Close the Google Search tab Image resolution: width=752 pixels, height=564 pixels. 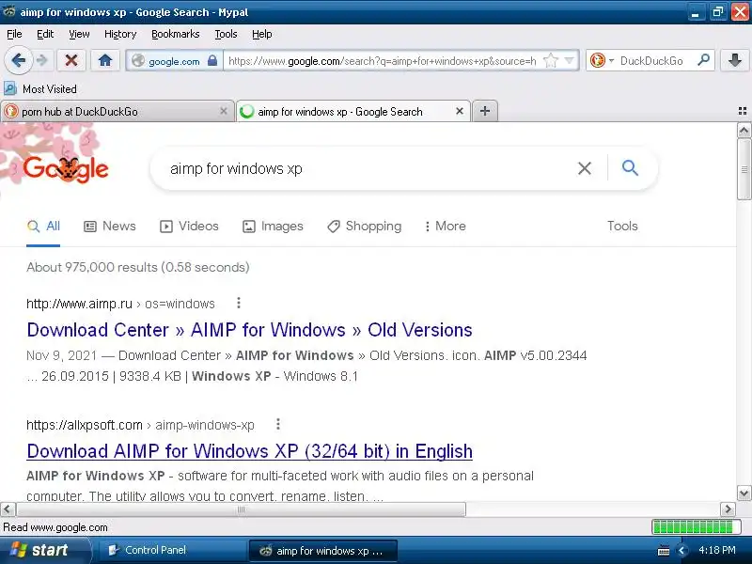[x=460, y=111]
